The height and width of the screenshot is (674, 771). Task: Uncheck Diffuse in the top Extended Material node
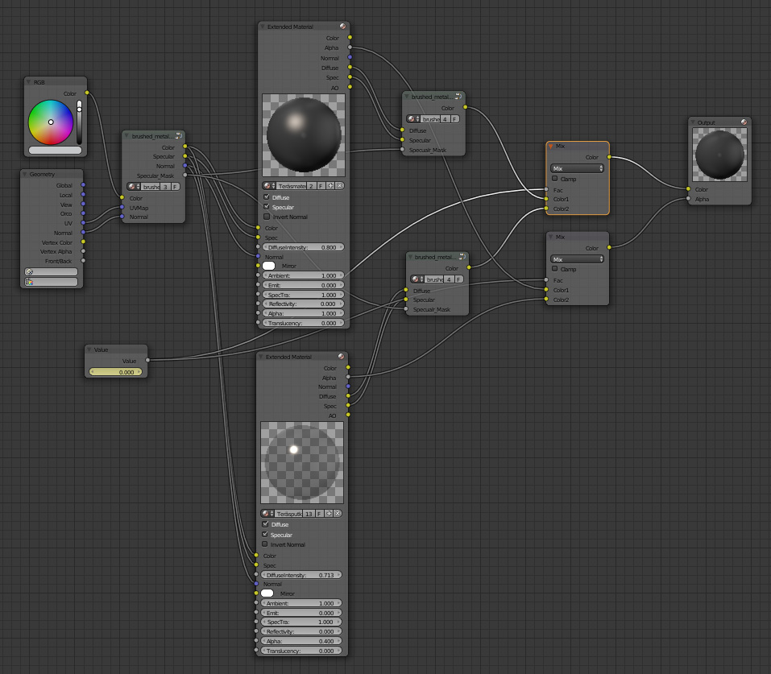(267, 196)
